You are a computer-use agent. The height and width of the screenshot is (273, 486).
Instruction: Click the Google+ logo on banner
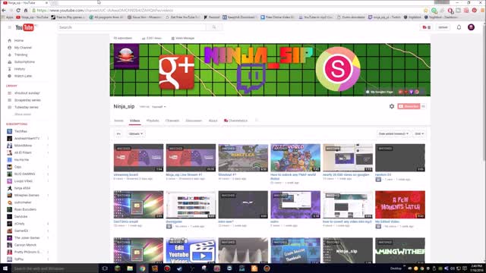point(176,72)
